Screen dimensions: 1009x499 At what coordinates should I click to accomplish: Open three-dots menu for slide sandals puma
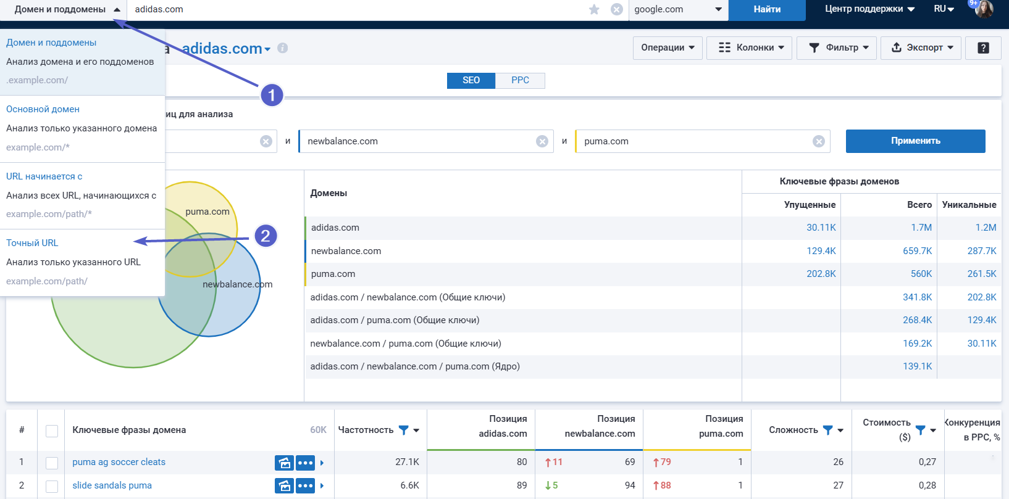306,486
